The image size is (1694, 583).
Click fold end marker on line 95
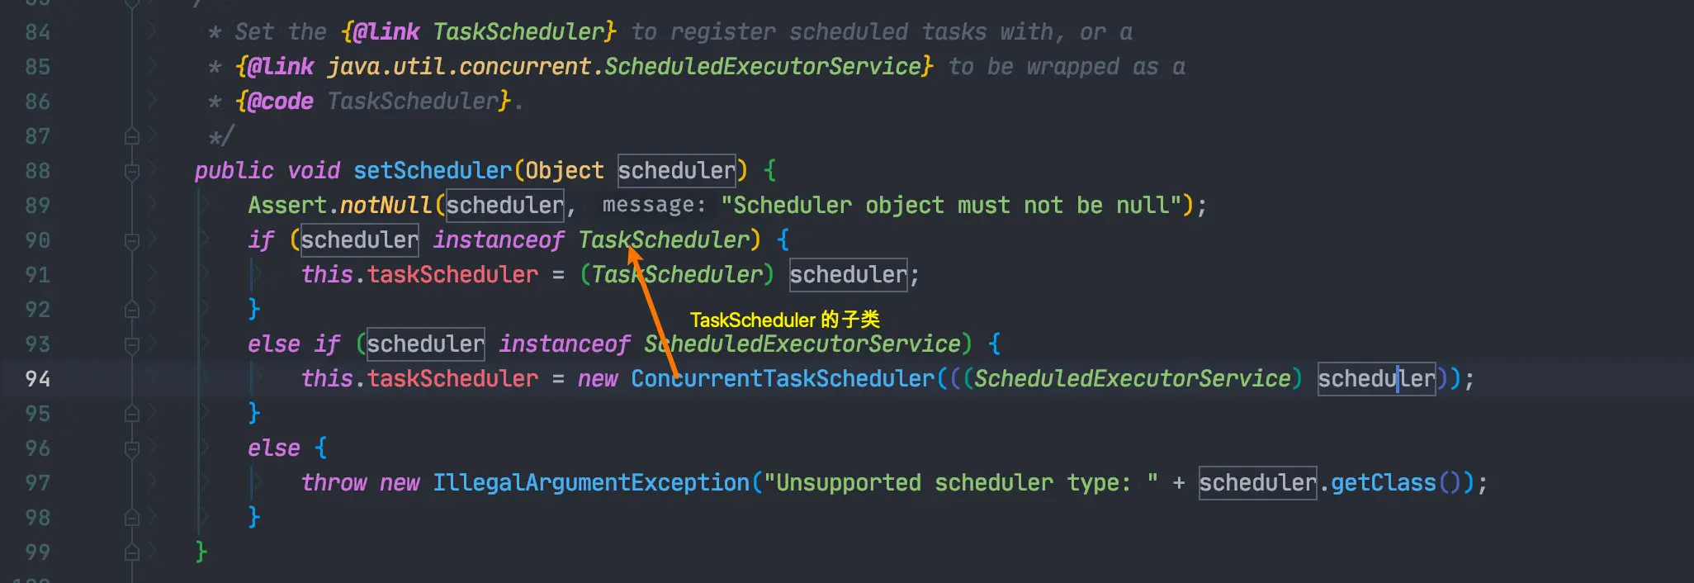131,414
